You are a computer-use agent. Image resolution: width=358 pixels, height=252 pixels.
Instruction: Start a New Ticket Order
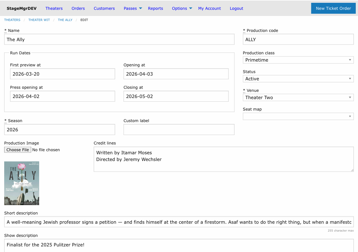(x=333, y=8)
